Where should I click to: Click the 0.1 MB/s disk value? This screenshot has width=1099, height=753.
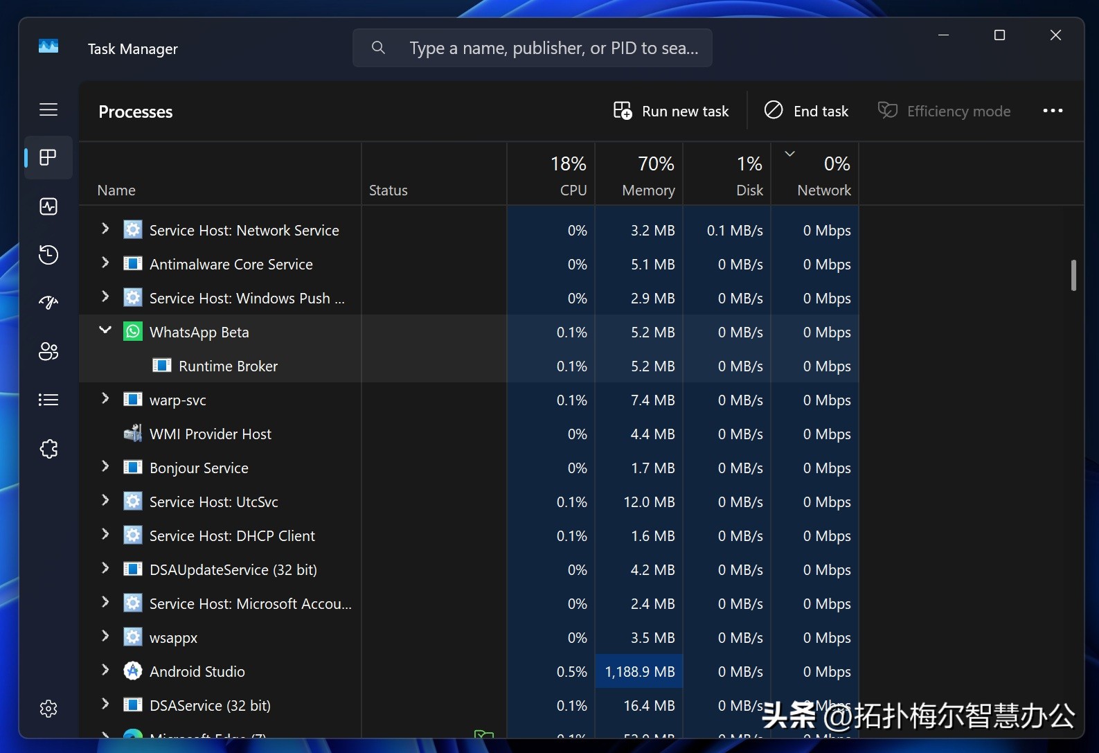click(x=735, y=230)
